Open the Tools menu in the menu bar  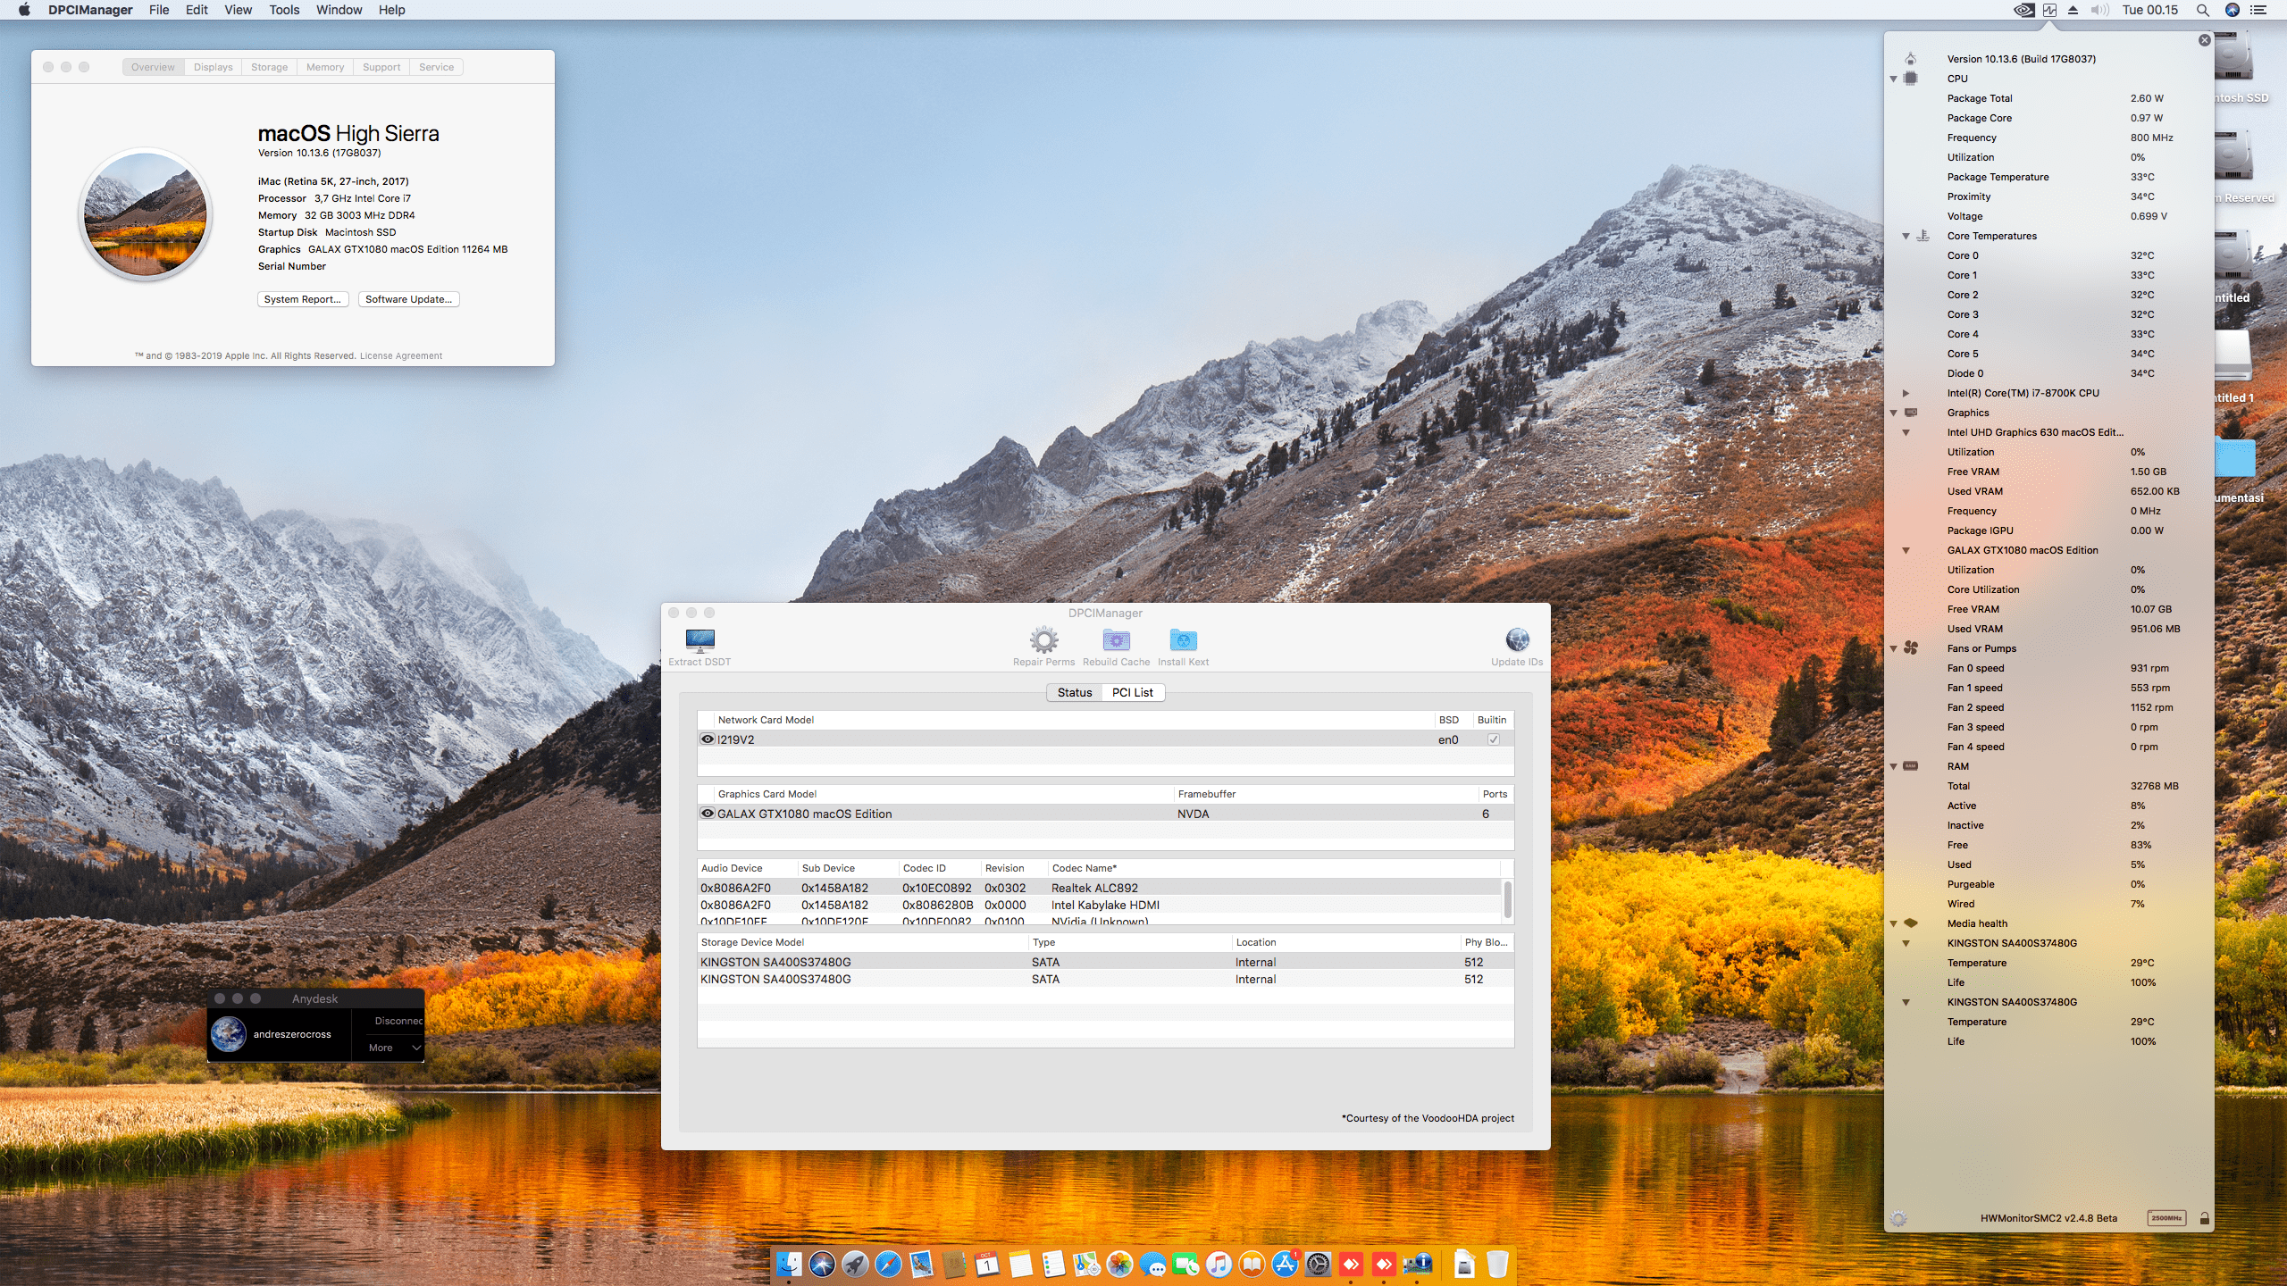(284, 10)
